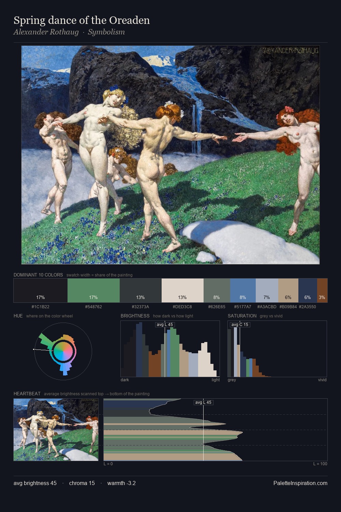Pick the pale blue #A3ACBD swatch

click(267, 290)
